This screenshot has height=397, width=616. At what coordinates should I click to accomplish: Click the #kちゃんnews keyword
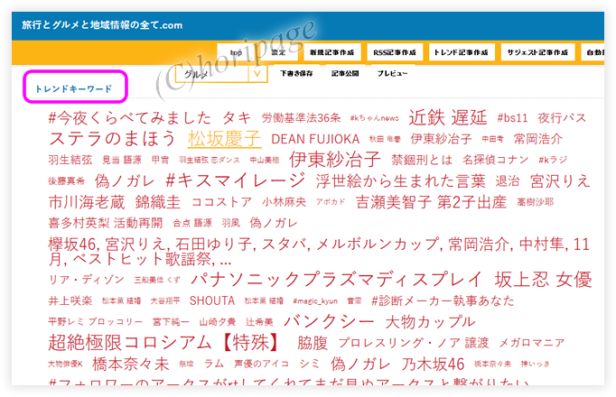pos(375,118)
